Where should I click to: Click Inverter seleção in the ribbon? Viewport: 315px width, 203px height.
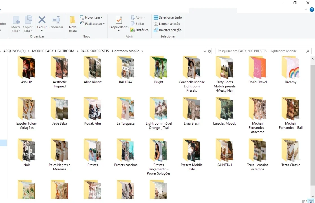(x=168, y=30)
